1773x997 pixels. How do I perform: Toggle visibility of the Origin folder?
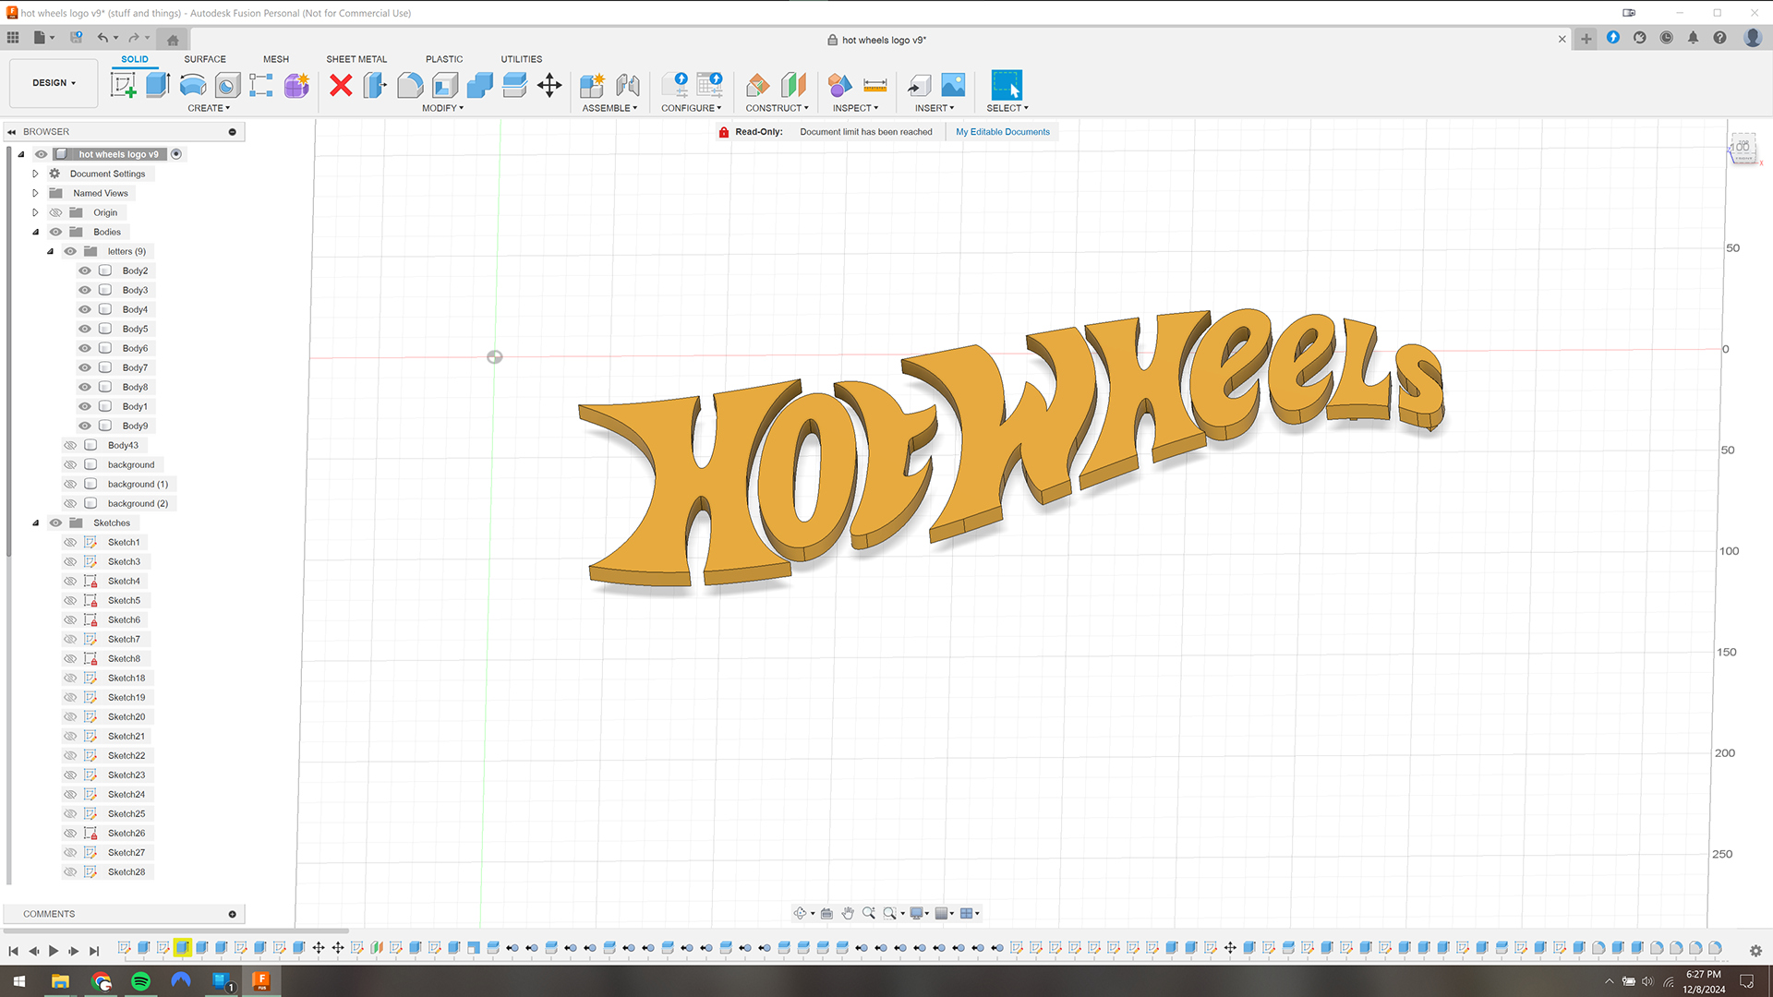click(55, 212)
